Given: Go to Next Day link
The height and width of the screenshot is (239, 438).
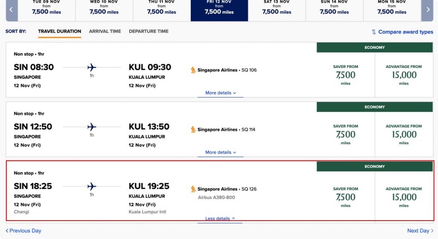Looking at the screenshot, I should [420, 230].
